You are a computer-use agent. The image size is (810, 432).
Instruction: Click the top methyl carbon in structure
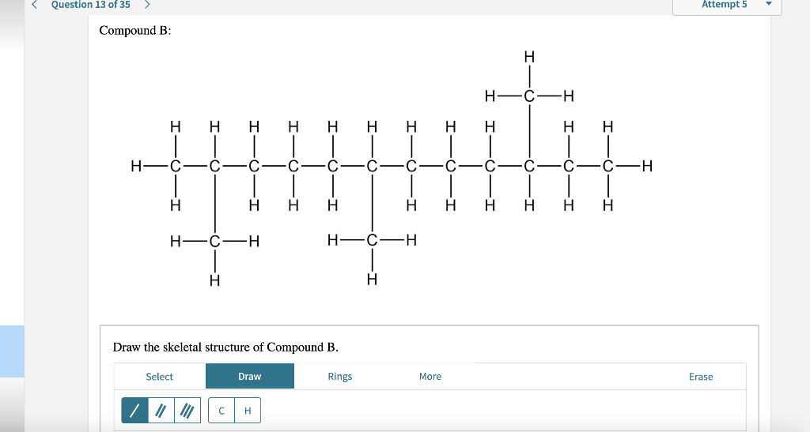[x=529, y=96]
